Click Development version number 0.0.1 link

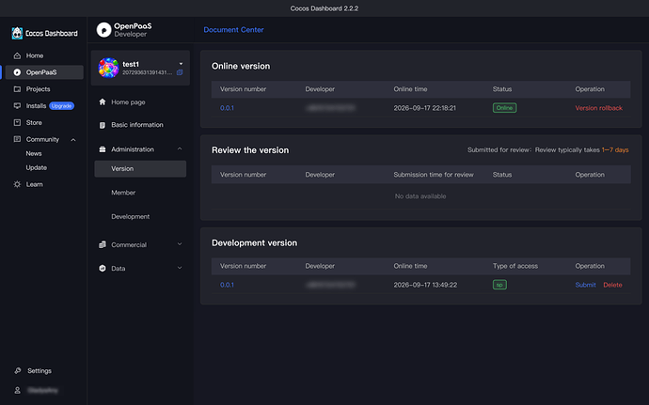pos(227,285)
